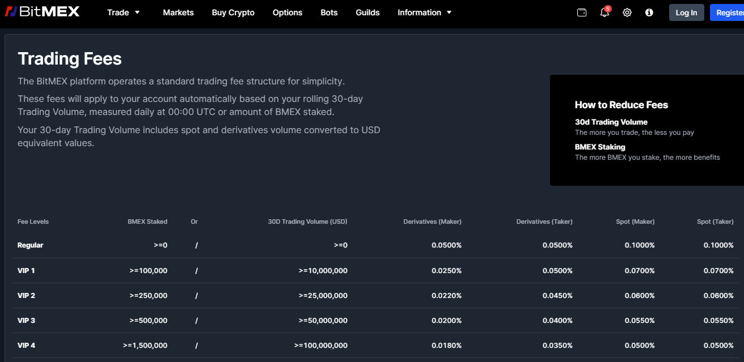Screen dimensions: 744x362
Task: Select the VIP 1 row label
Action: click(x=26, y=271)
